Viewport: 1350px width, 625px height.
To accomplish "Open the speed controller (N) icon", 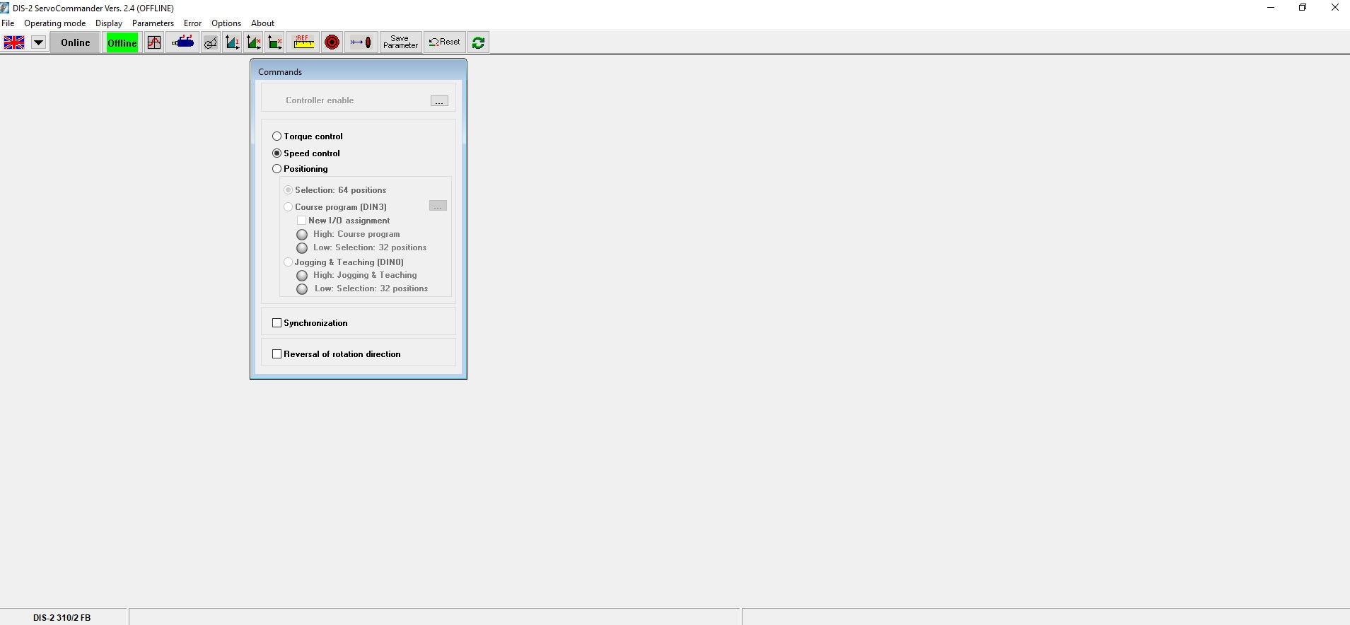I will point(253,42).
